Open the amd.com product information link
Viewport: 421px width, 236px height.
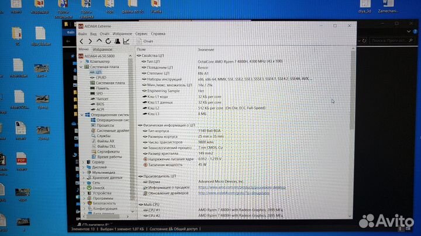(242, 188)
